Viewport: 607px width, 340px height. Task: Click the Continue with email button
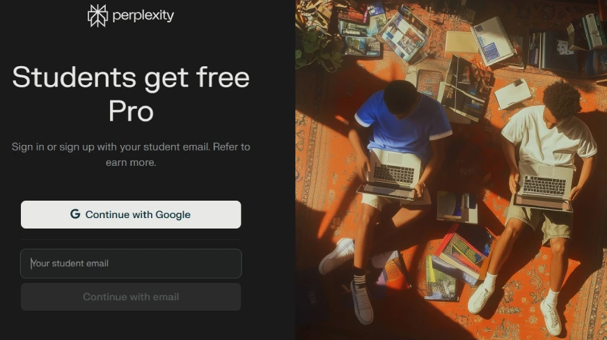[x=131, y=297]
